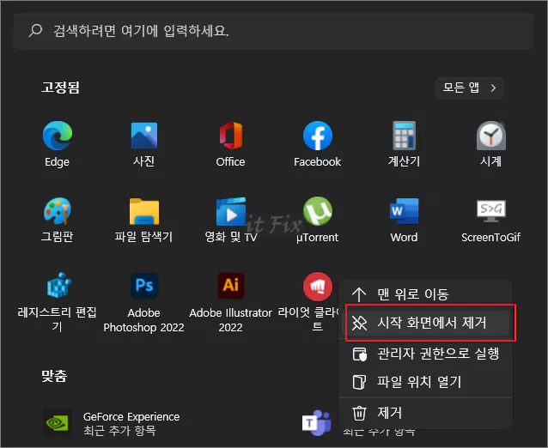Screen dimensions: 548x448
Task: Launch the µTorrent app
Action: tap(317, 220)
